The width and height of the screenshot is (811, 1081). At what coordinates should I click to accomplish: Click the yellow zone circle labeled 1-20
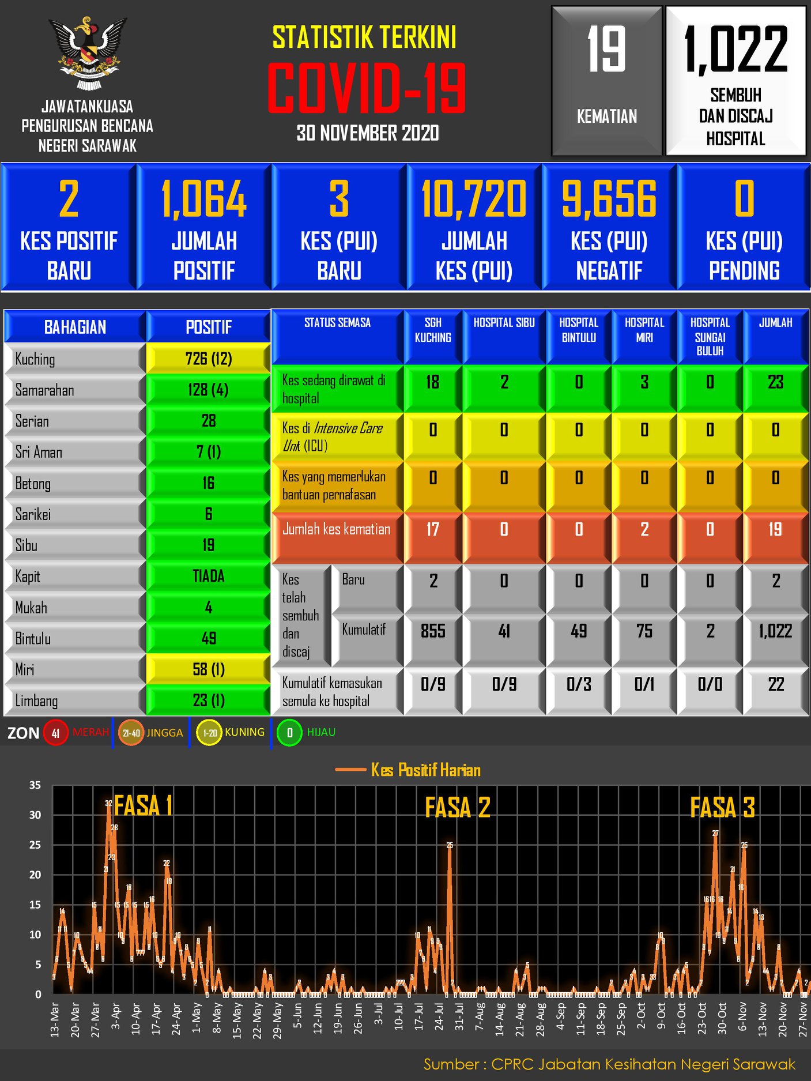[x=209, y=733]
